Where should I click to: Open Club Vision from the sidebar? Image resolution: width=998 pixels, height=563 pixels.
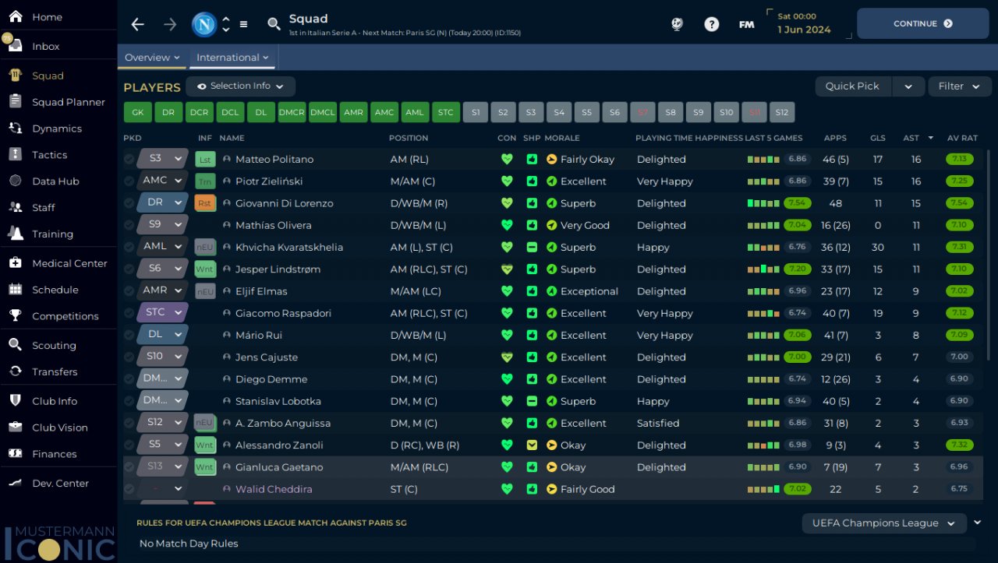click(58, 428)
